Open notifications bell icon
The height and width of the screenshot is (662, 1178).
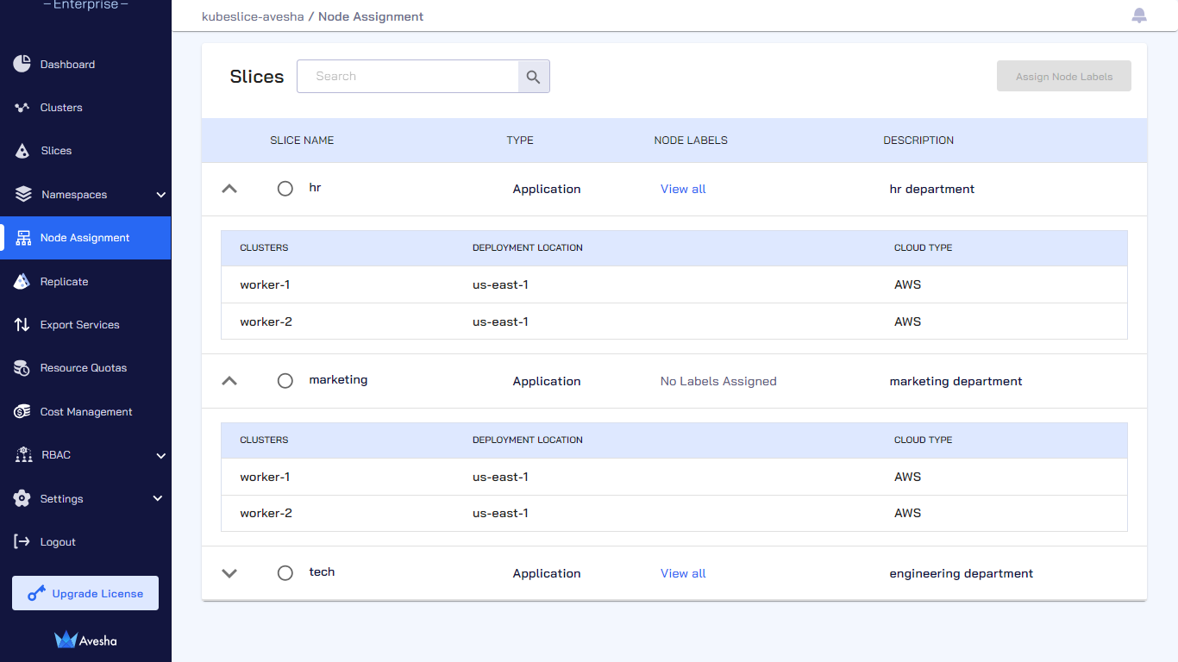click(1139, 16)
